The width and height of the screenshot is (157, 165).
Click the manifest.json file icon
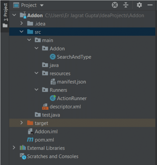pos(53,82)
